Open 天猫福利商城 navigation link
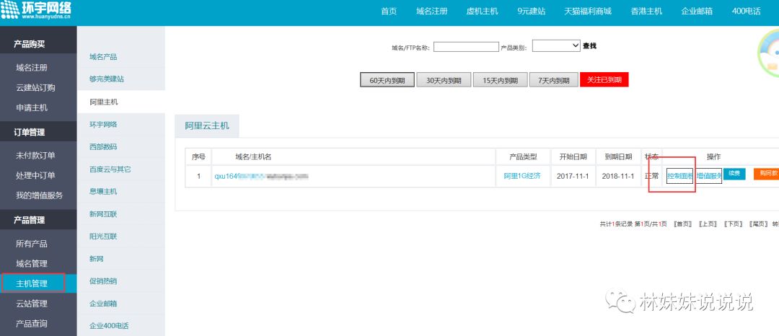 [x=588, y=12]
